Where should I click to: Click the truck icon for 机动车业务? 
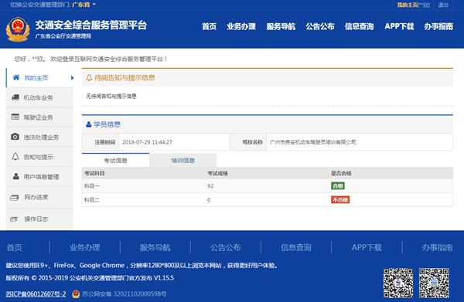coord(15,97)
